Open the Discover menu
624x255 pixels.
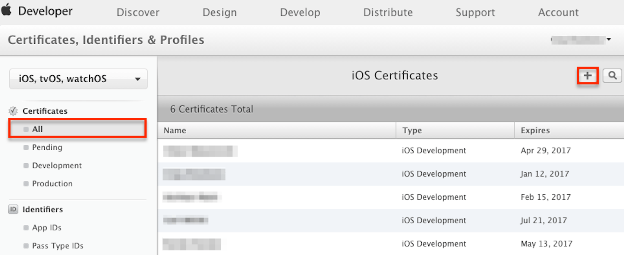point(138,12)
